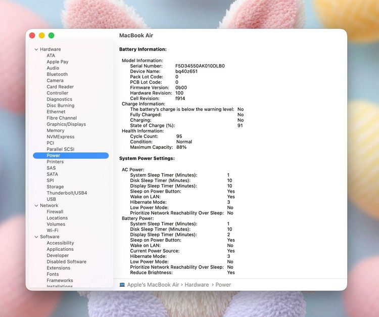Click Maximum Capacity value 88%
The width and height of the screenshot is (379, 317).
tap(181, 147)
